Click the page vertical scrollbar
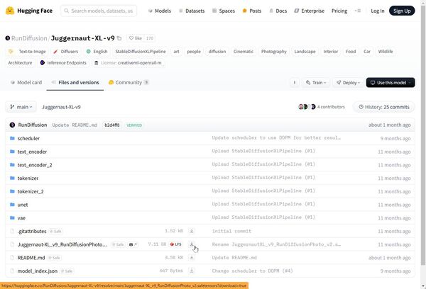Image resolution: width=426 pixels, height=289 pixels. [x=423, y=135]
